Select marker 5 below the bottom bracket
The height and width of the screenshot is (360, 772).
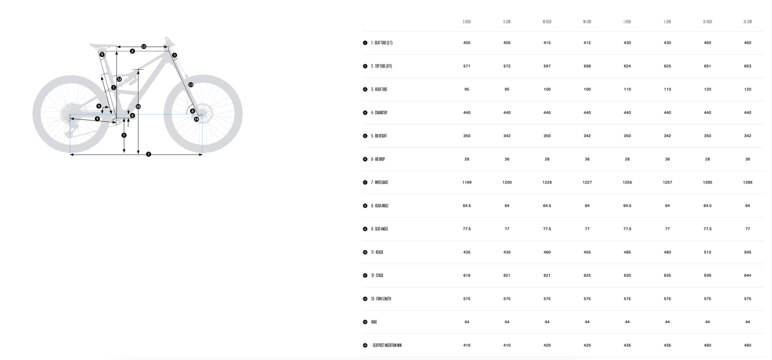124,135
